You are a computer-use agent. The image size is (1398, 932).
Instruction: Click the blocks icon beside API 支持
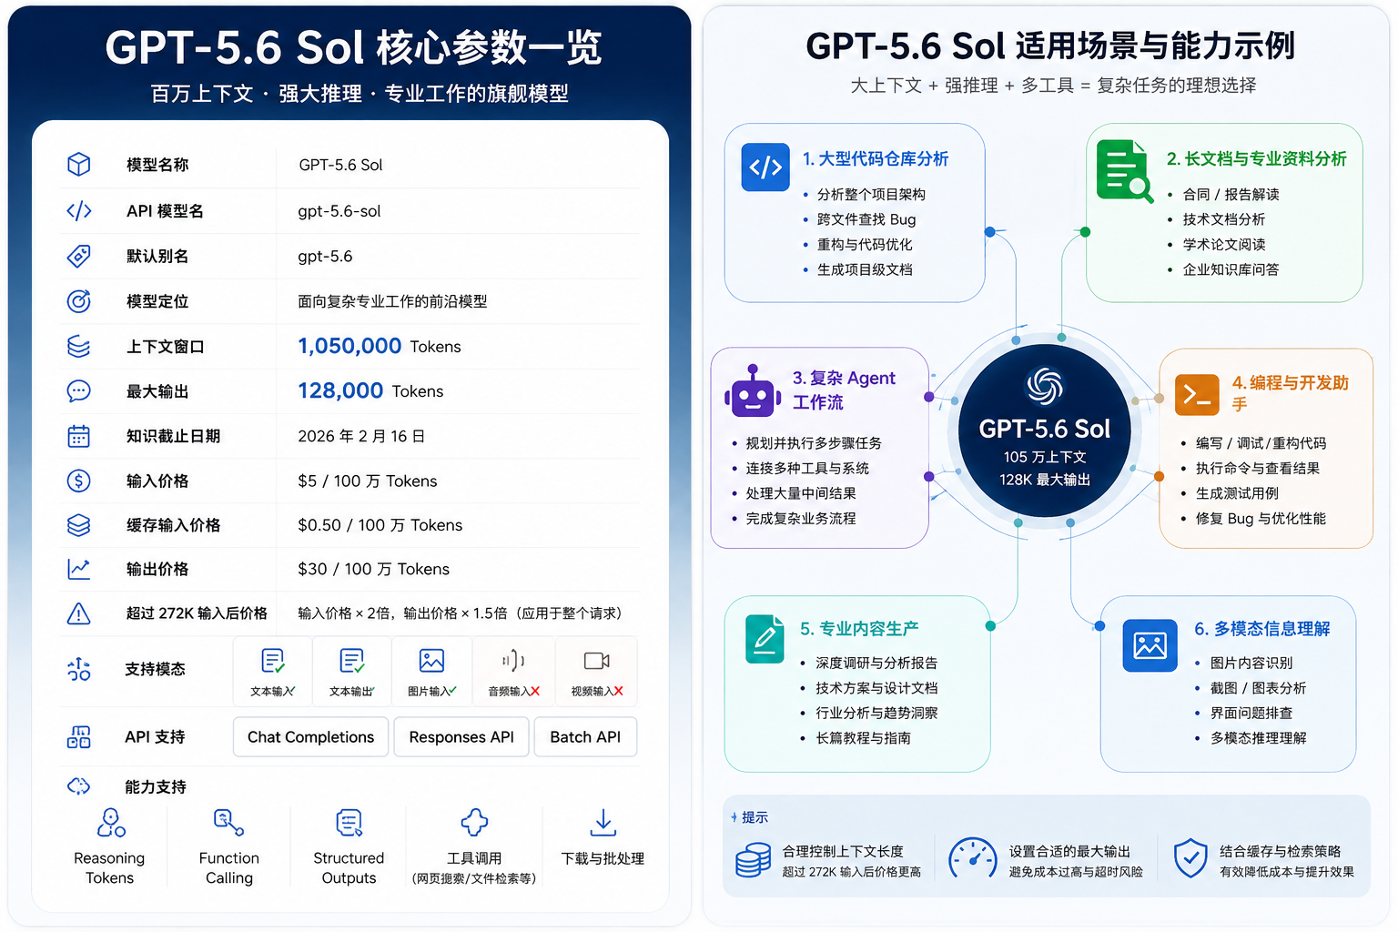(x=79, y=737)
